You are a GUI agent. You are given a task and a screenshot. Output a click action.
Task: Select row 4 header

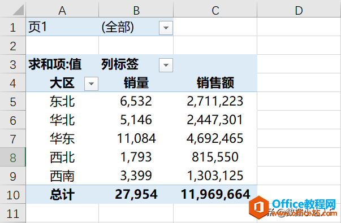click(13, 83)
